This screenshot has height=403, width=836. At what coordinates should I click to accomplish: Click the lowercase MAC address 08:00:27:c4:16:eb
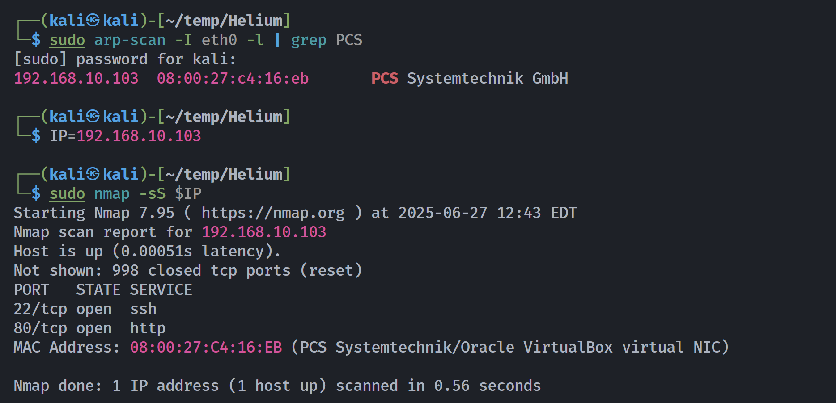[x=233, y=79]
